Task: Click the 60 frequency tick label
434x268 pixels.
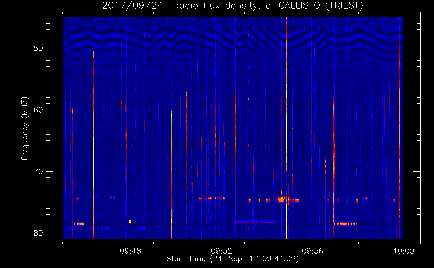Action: coord(39,110)
